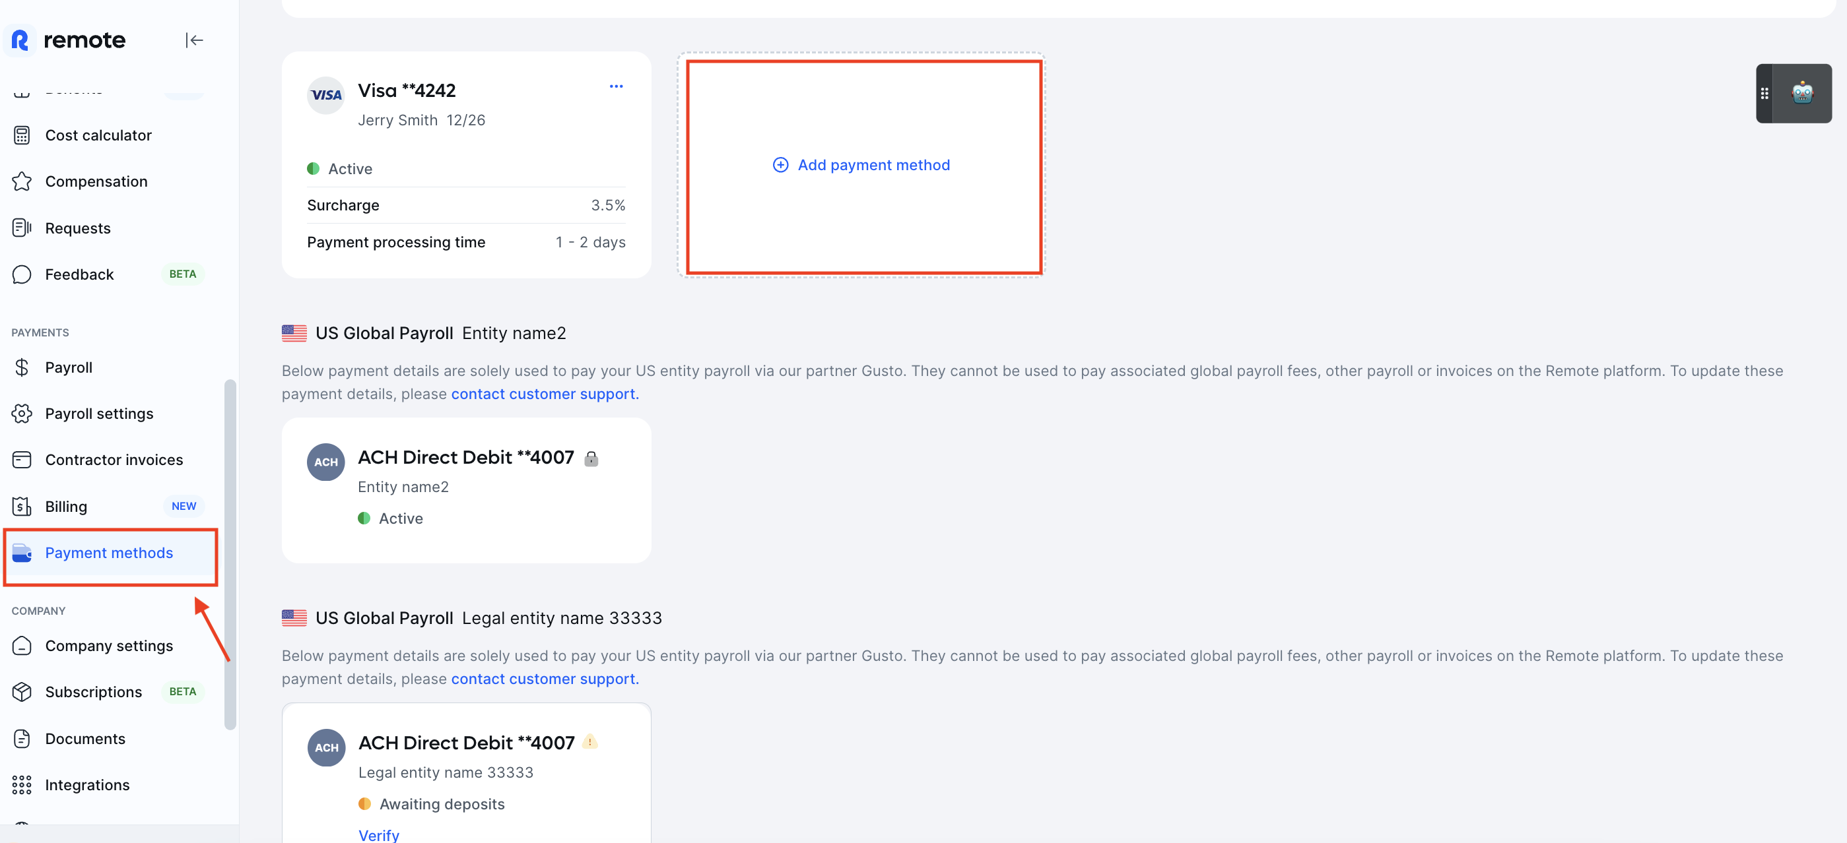Open Compensation star icon menu item
1847x843 pixels.
point(22,182)
